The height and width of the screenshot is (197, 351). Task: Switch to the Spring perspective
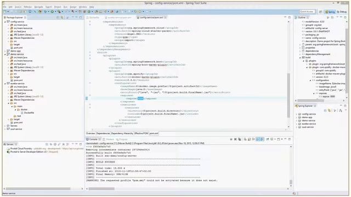click(330, 11)
